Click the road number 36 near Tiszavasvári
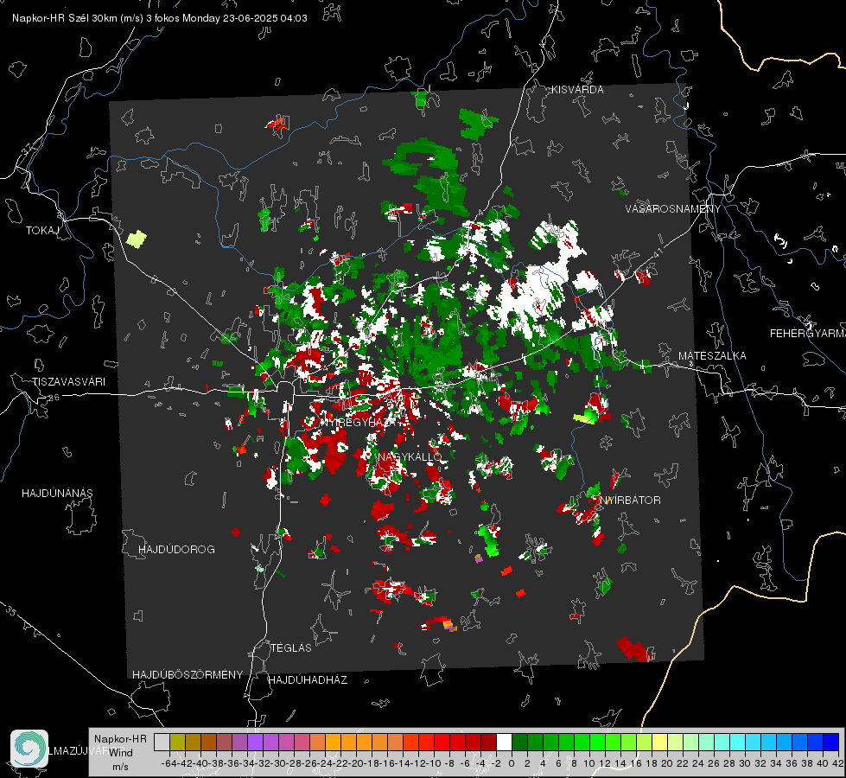This screenshot has width=846, height=778. pyautogui.click(x=54, y=398)
